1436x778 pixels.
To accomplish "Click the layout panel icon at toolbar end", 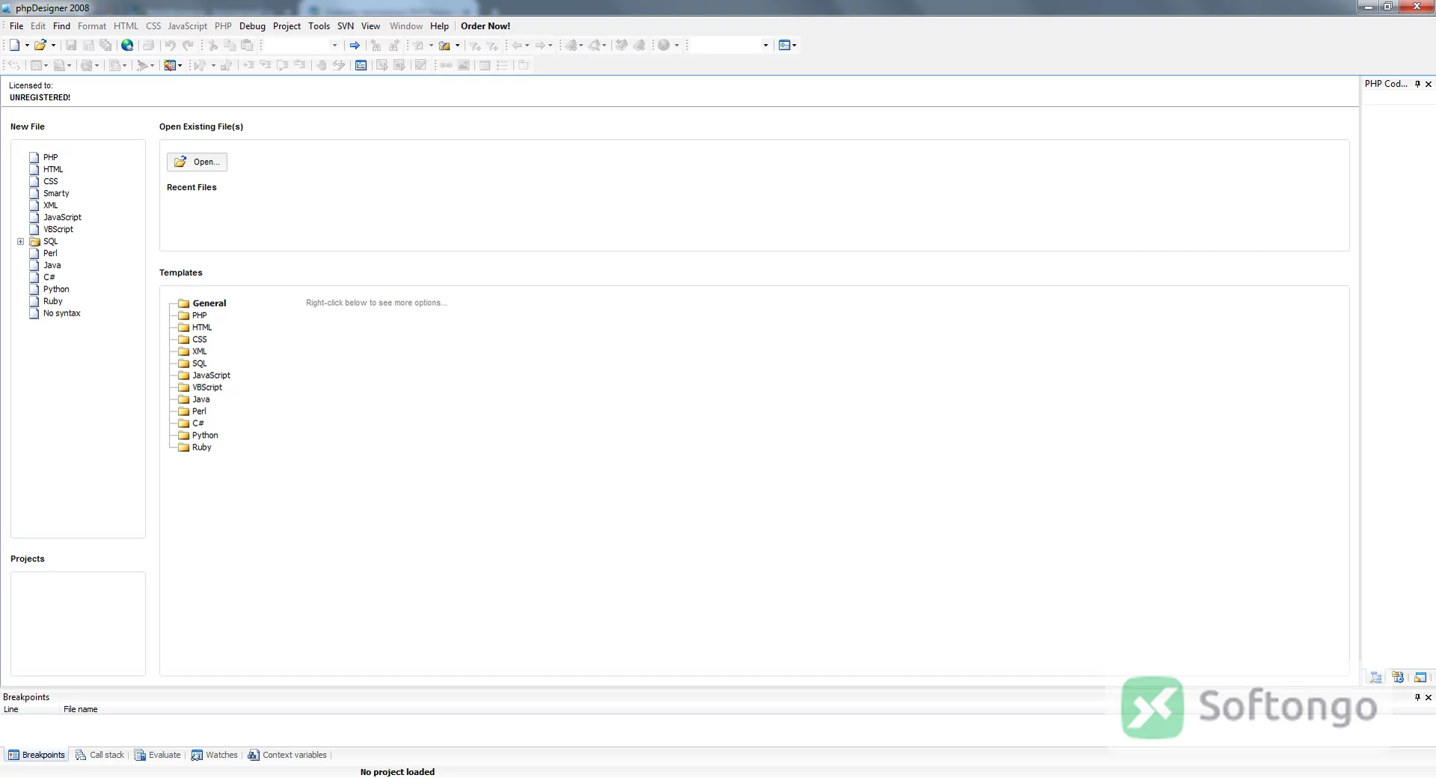I will pyautogui.click(x=784, y=46).
